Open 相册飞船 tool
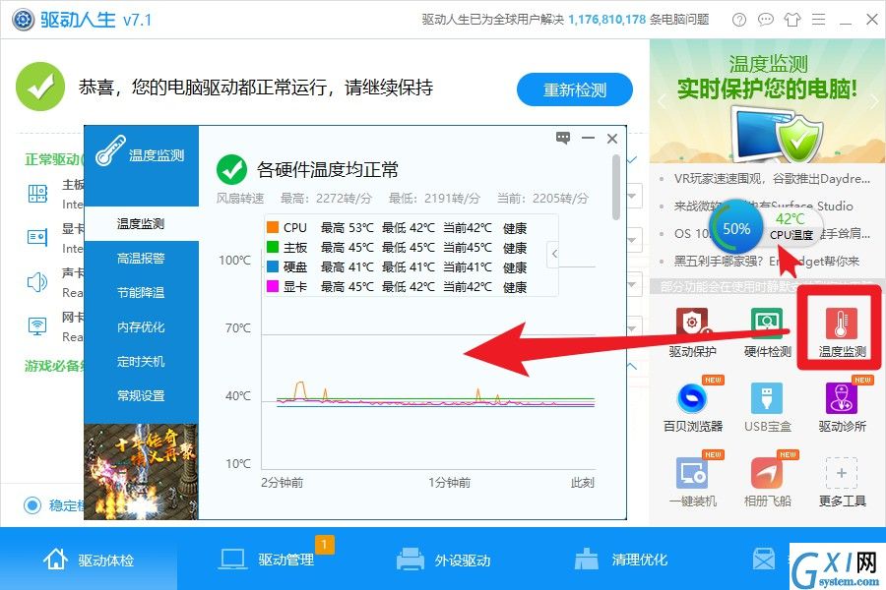Viewport: 886px width, 590px height. pos(767,482)
